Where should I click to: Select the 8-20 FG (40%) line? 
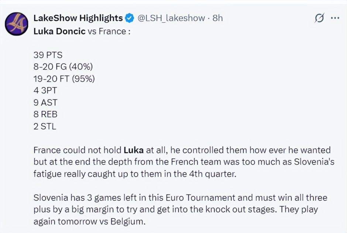point(63,67)
